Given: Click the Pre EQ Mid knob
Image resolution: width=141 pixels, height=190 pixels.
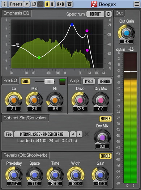Looking at the screenshot, I should (x=34, y=101).
